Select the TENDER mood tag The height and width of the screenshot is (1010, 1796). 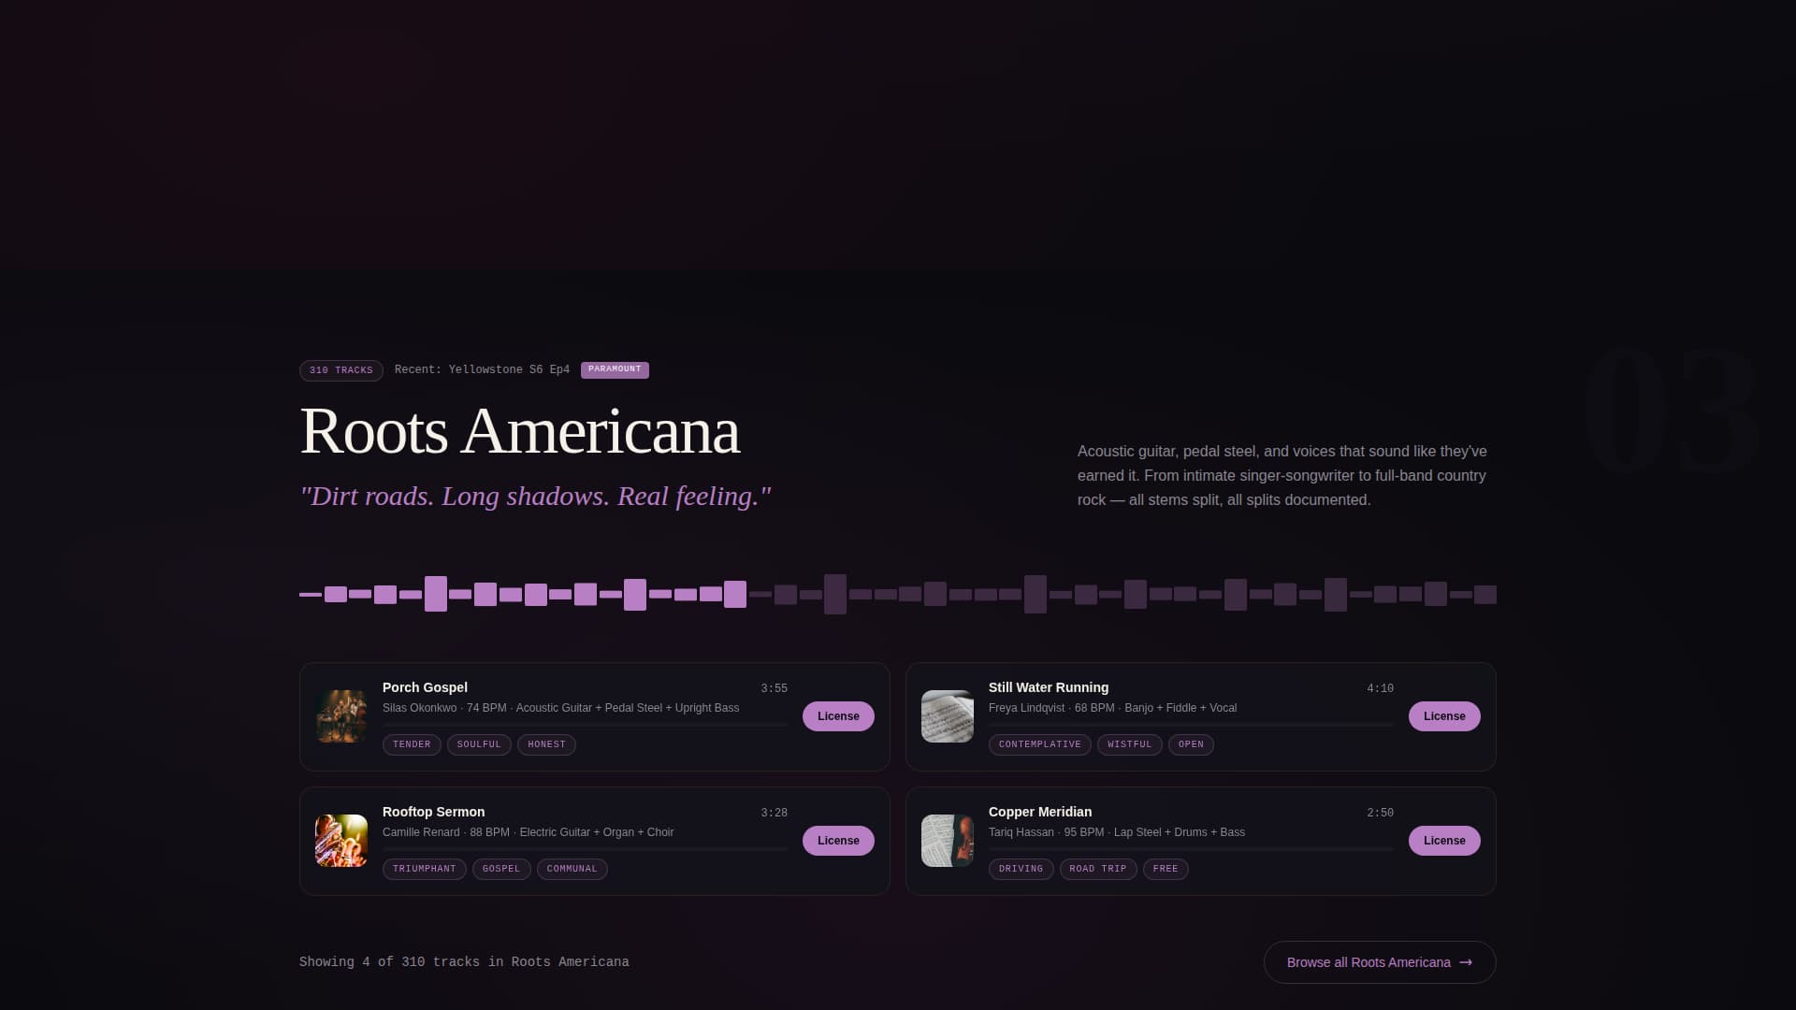coord(412,744)
